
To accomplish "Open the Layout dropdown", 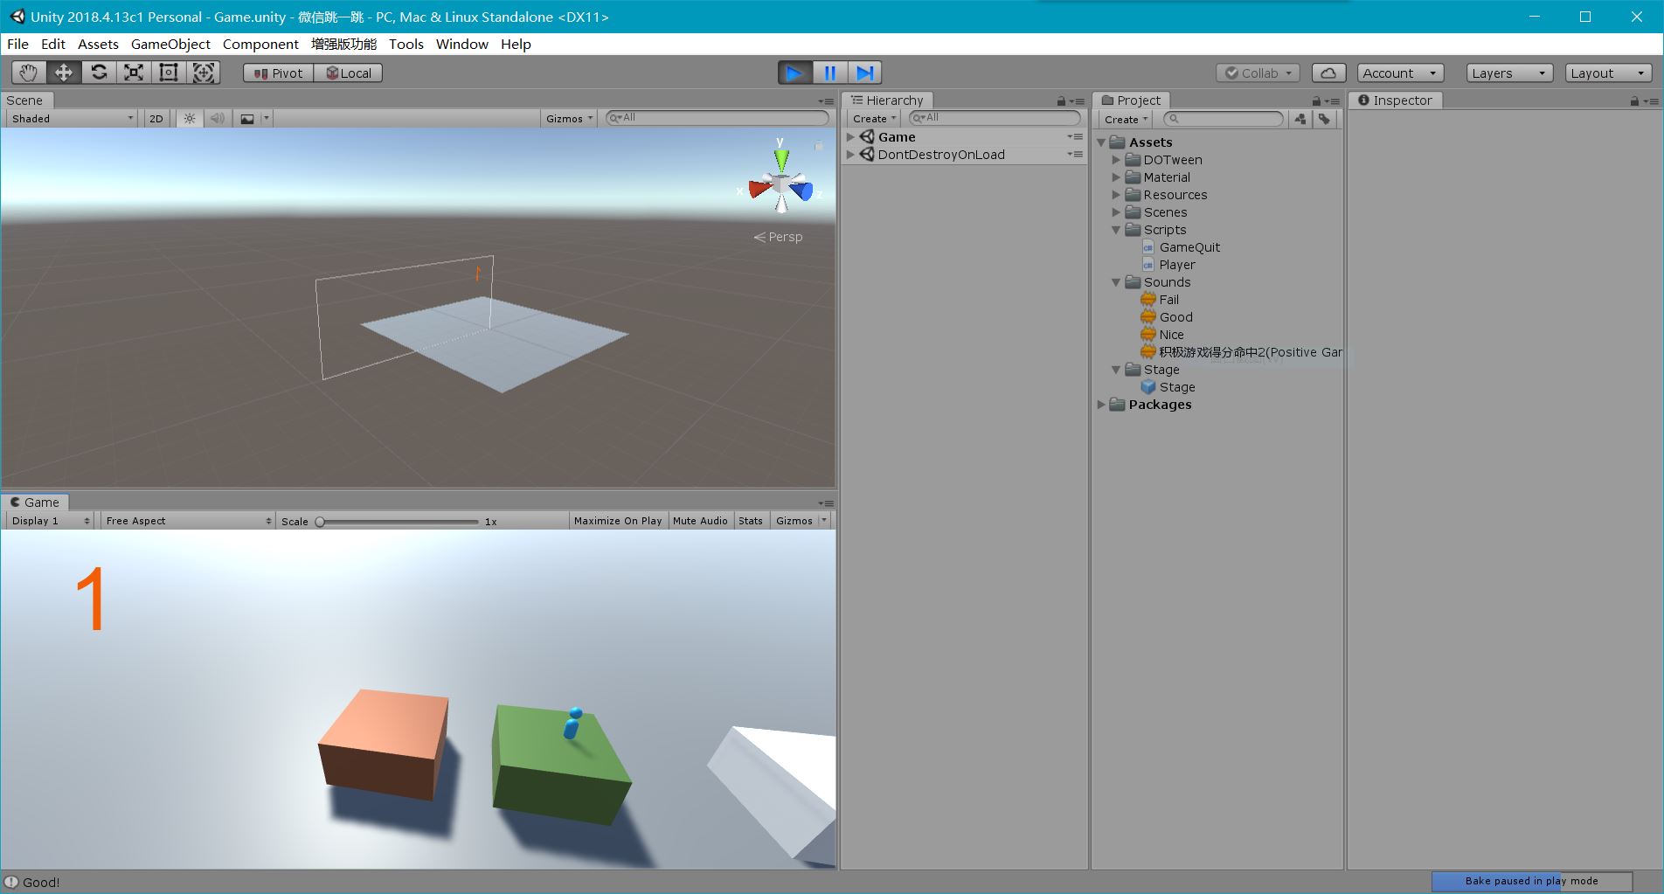I will point(1608,73).
